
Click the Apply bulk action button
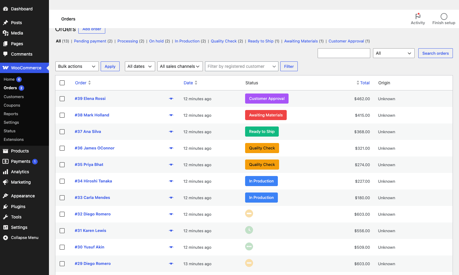[x=110, y=66]
